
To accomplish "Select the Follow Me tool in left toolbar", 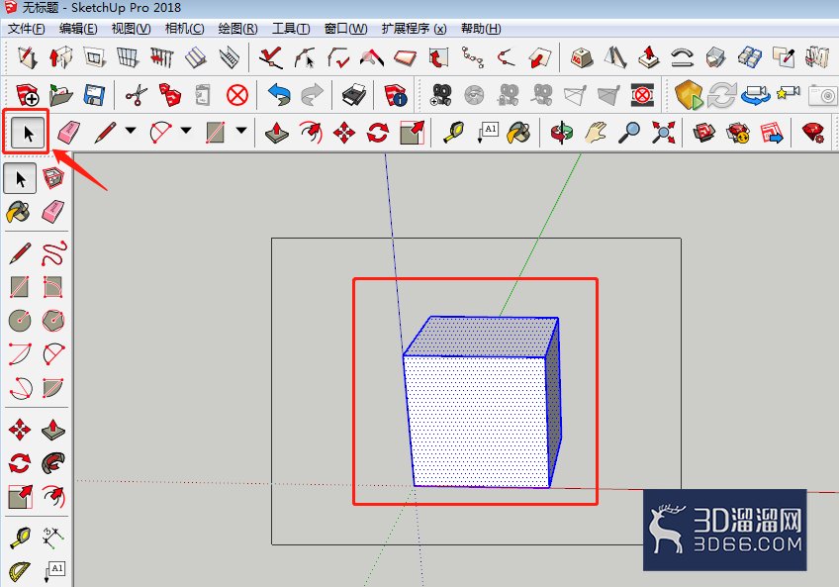I will (53, 462).
